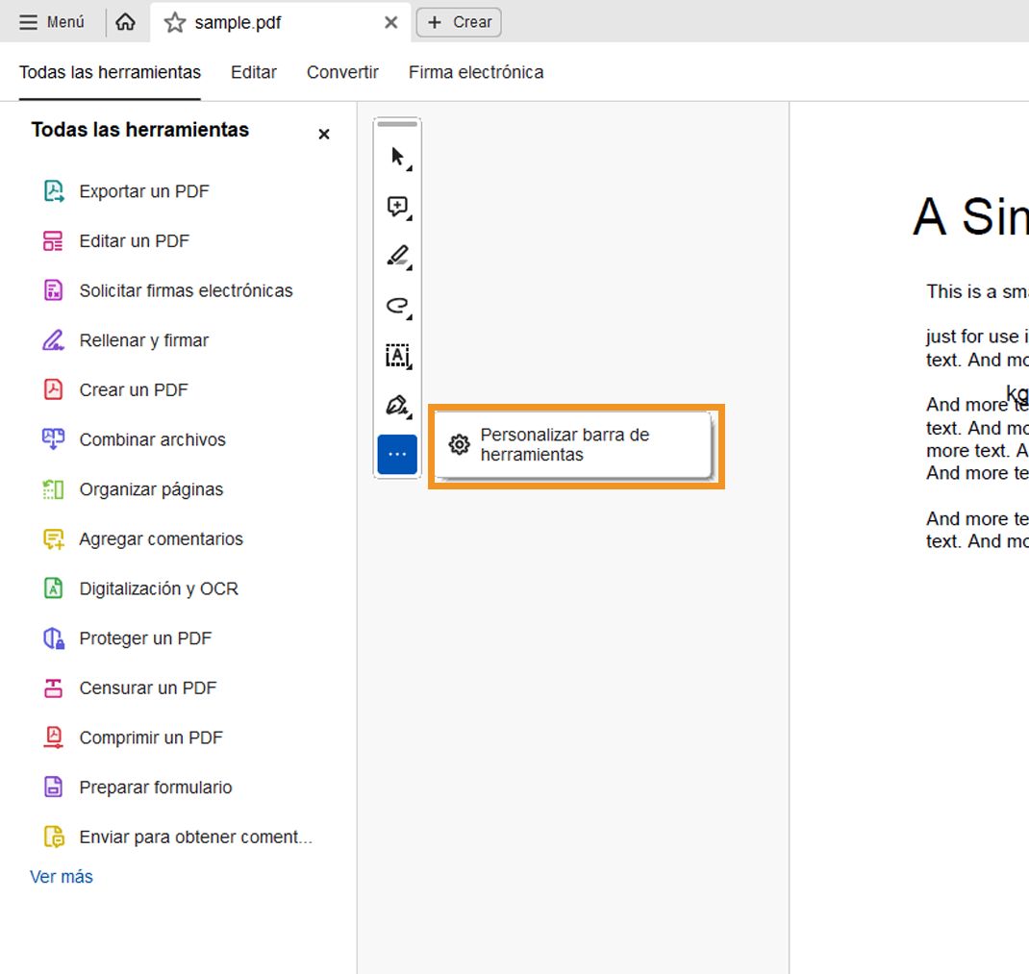
Task: Switch to Todas las herramientas tab
Action: (x=110, y=72)
